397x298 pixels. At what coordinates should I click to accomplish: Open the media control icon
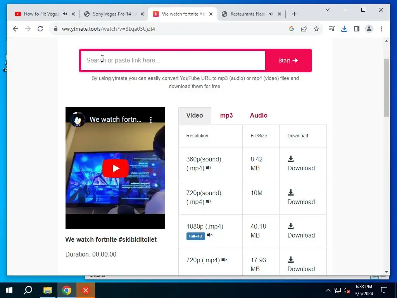point(332,29)
